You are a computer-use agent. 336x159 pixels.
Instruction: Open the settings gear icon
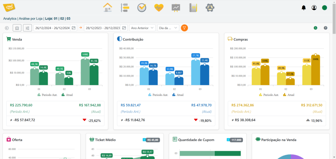tap(210, 8)
